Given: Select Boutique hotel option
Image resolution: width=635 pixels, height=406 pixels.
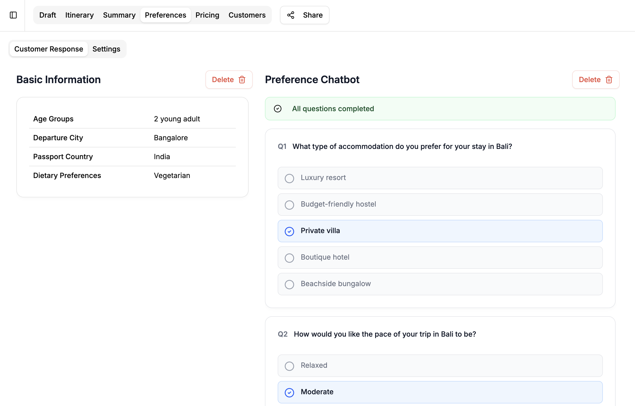Looking at the screenshot, I should pyautogui.click(x=439, y=258).
